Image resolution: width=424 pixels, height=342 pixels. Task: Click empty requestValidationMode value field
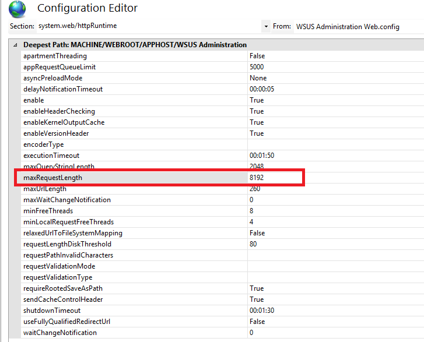tap(335, 266)
